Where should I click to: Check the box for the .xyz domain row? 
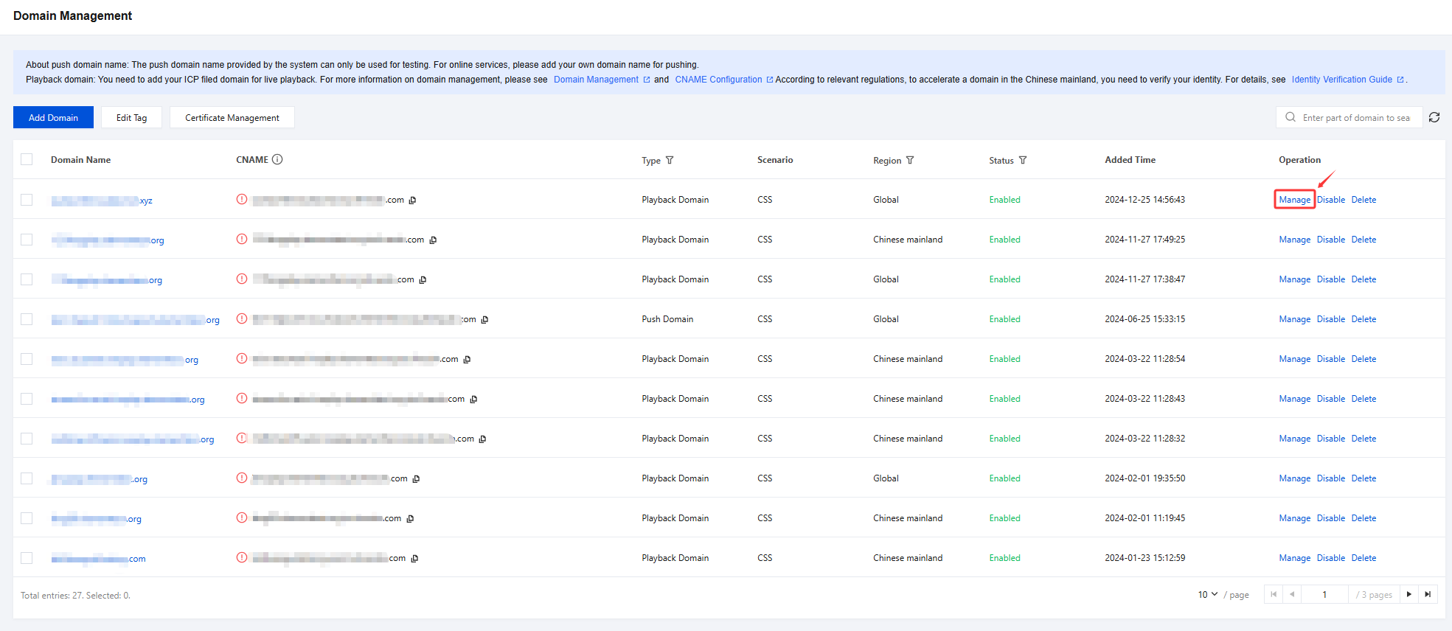tap(27, 200)
